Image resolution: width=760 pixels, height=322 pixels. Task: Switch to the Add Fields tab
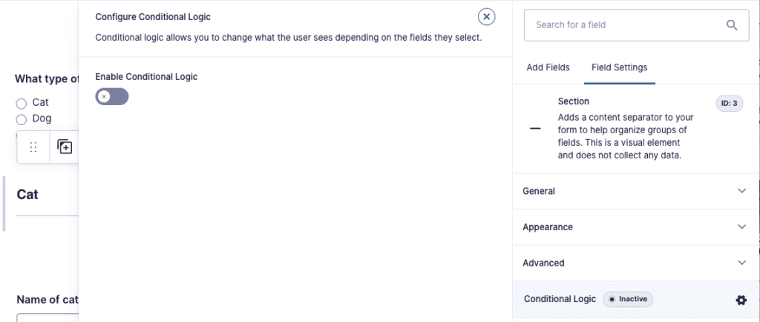pos(548,67)
